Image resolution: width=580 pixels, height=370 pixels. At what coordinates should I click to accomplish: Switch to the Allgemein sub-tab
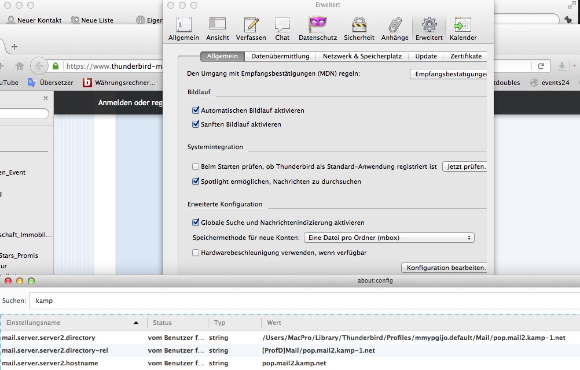click(x=222, y=56)
